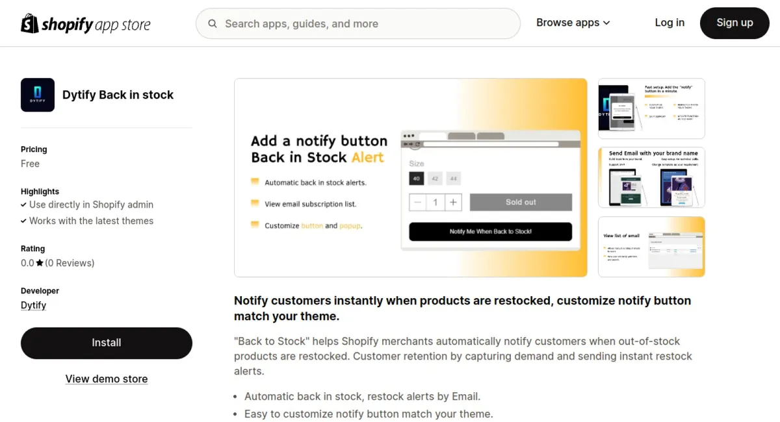Expand the Browse apps menu

pos(573,23)
